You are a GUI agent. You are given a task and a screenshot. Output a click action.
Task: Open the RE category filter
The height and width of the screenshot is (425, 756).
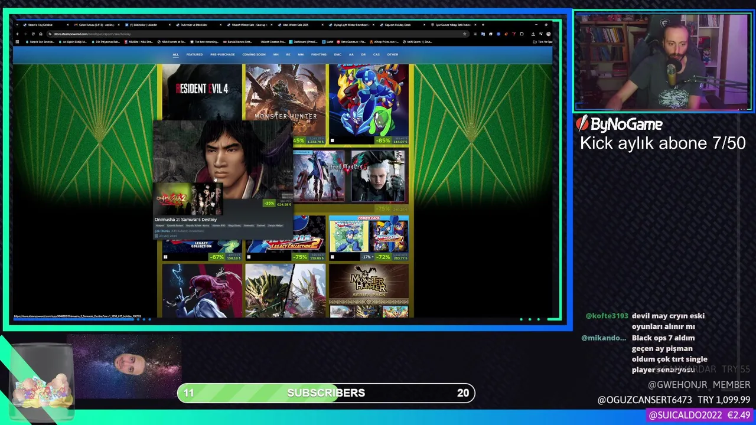(x=288, y=54)
